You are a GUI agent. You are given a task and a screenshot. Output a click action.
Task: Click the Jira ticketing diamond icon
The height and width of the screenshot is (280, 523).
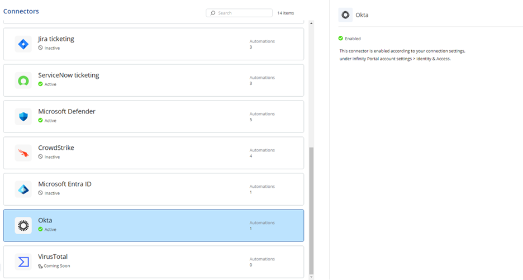tap(23, 44)
